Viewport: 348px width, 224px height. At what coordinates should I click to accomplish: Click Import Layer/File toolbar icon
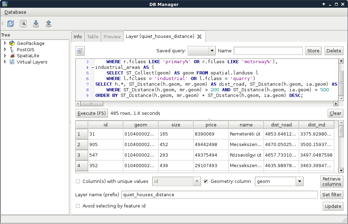[x=36, y=24]
